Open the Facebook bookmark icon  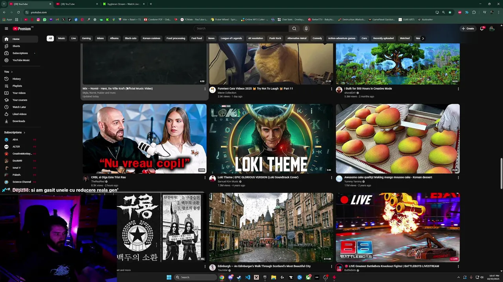tap(76, 20)
